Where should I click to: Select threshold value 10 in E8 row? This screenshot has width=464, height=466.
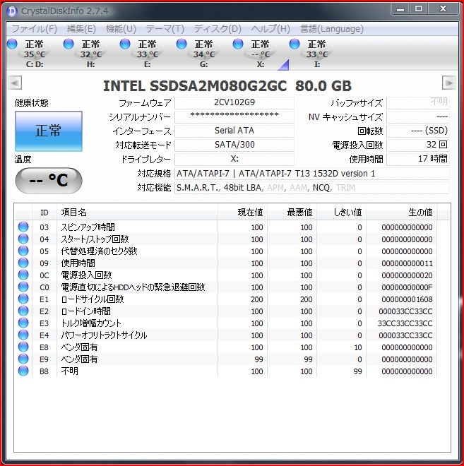pos(358,347)
